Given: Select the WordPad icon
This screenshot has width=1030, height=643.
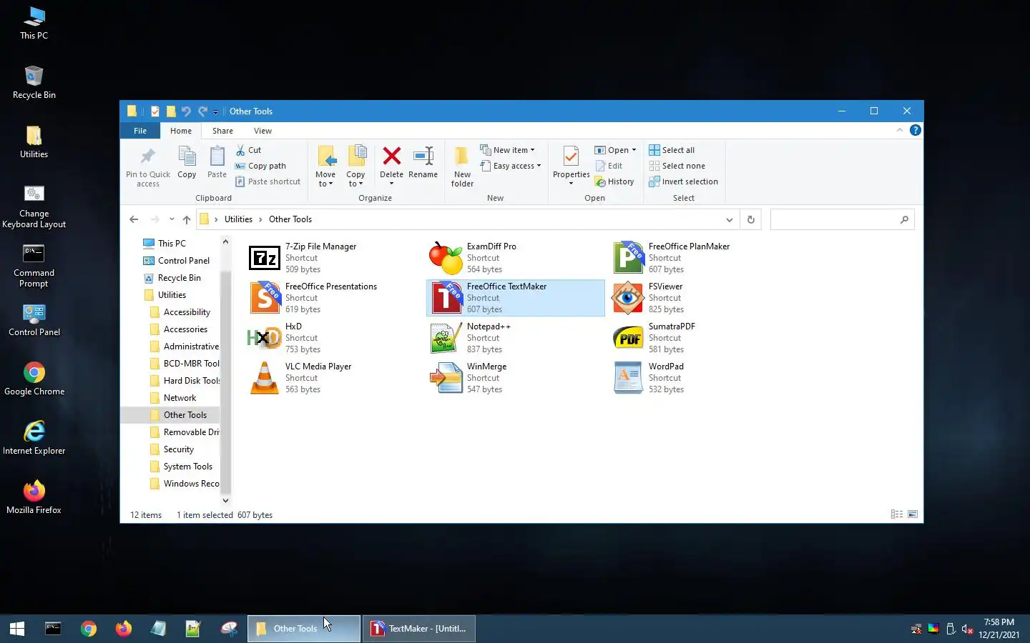Looking at the screenshot, I should (628, 378).
